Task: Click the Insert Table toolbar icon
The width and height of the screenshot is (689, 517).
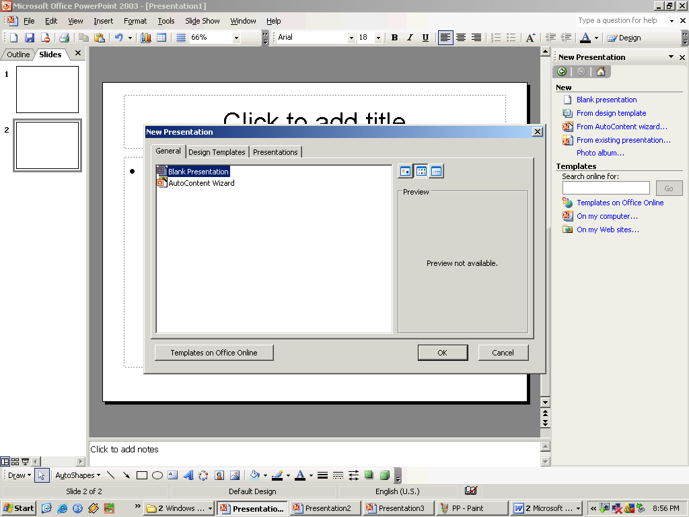Action: click(161, 38)
